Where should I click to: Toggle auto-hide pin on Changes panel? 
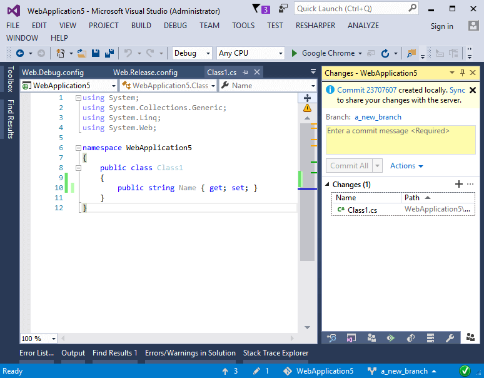[x=462, y=73]
